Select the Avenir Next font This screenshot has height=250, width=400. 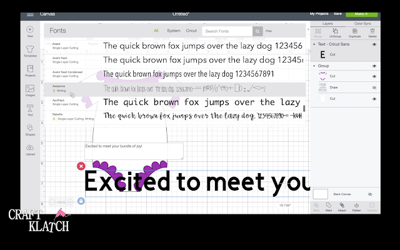click(x=175, y=60)
